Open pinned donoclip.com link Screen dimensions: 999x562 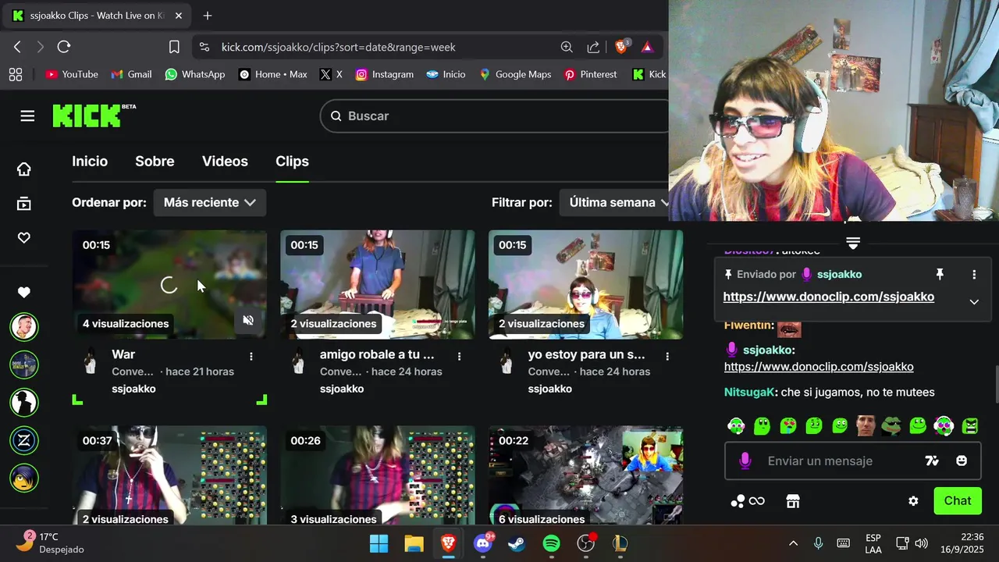[828, 297]
